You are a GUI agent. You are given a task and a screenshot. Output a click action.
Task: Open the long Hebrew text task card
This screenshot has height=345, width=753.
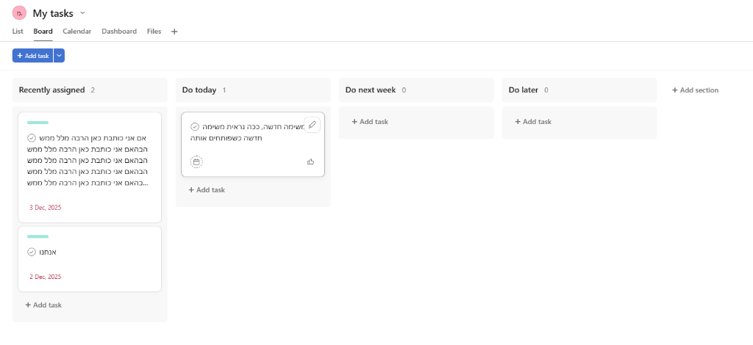pyautogui.click(x=90, y=167)
